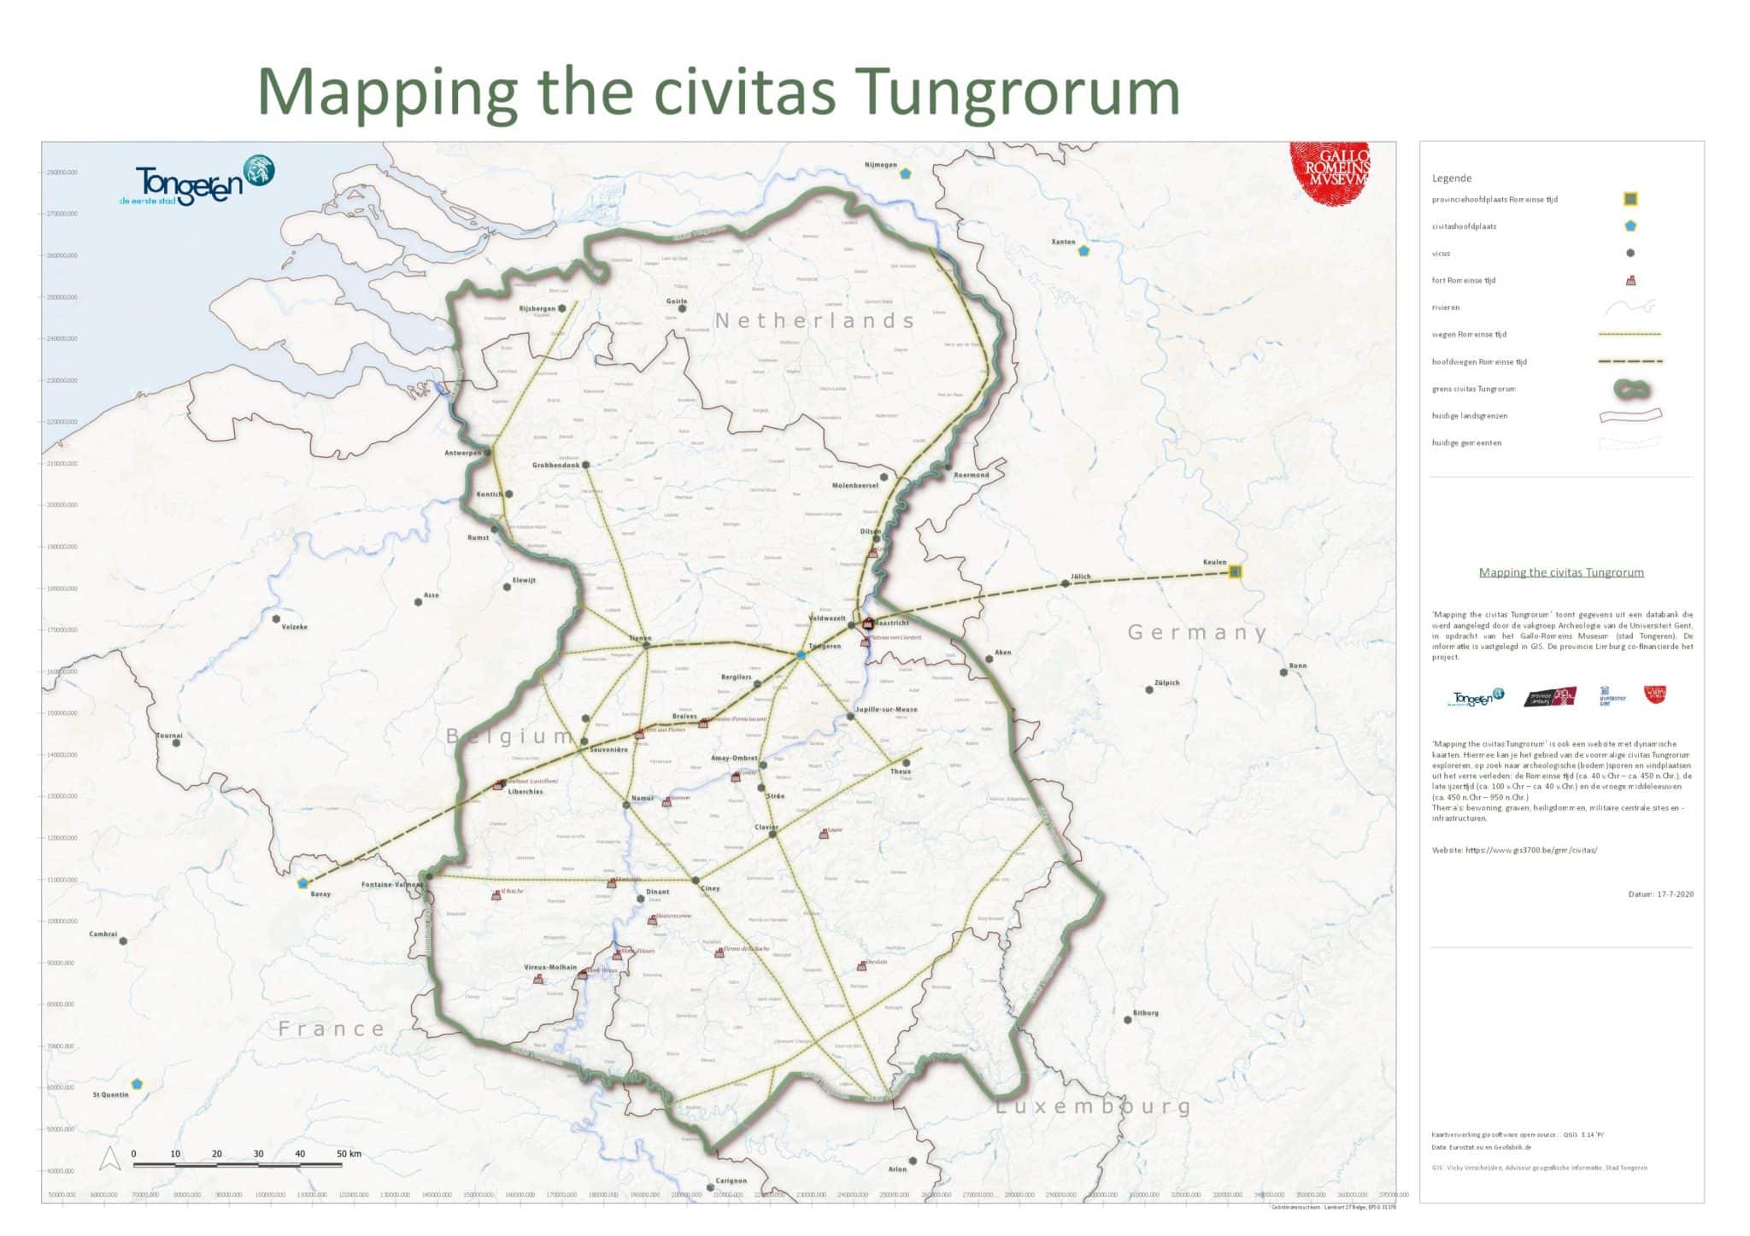Click the green grens civitas Tungrorum swatch

point(1630,390)
